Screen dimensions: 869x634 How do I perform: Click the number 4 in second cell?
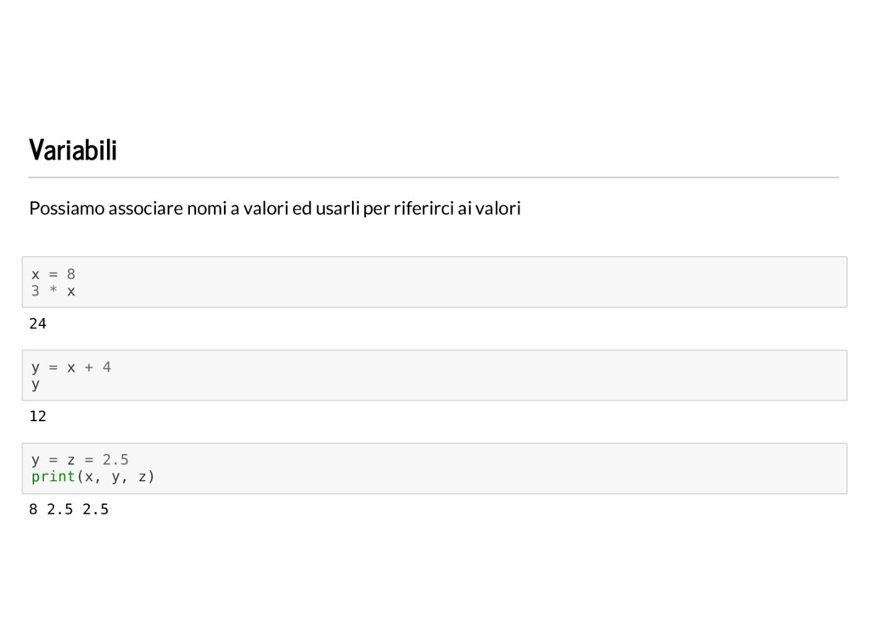(x=106, y=367)
